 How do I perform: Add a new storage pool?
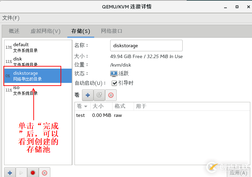click(x=10, y=173)
